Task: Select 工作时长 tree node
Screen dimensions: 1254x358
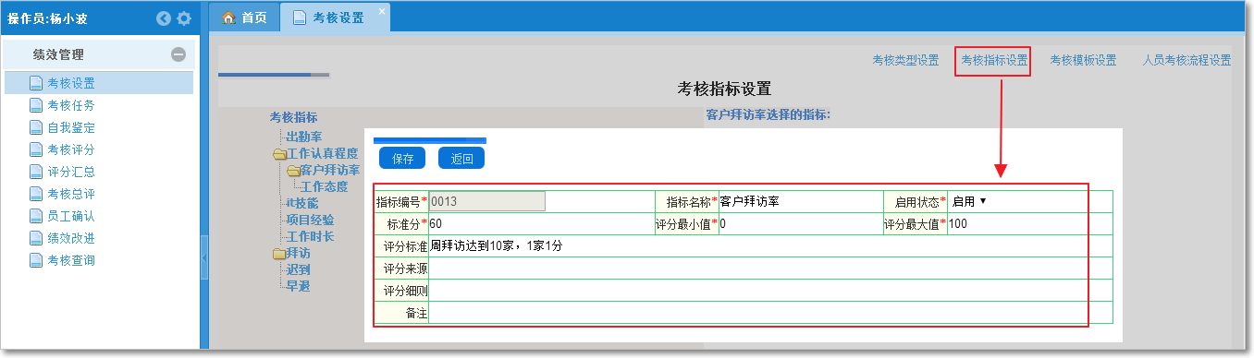Action: pos(310,236)
